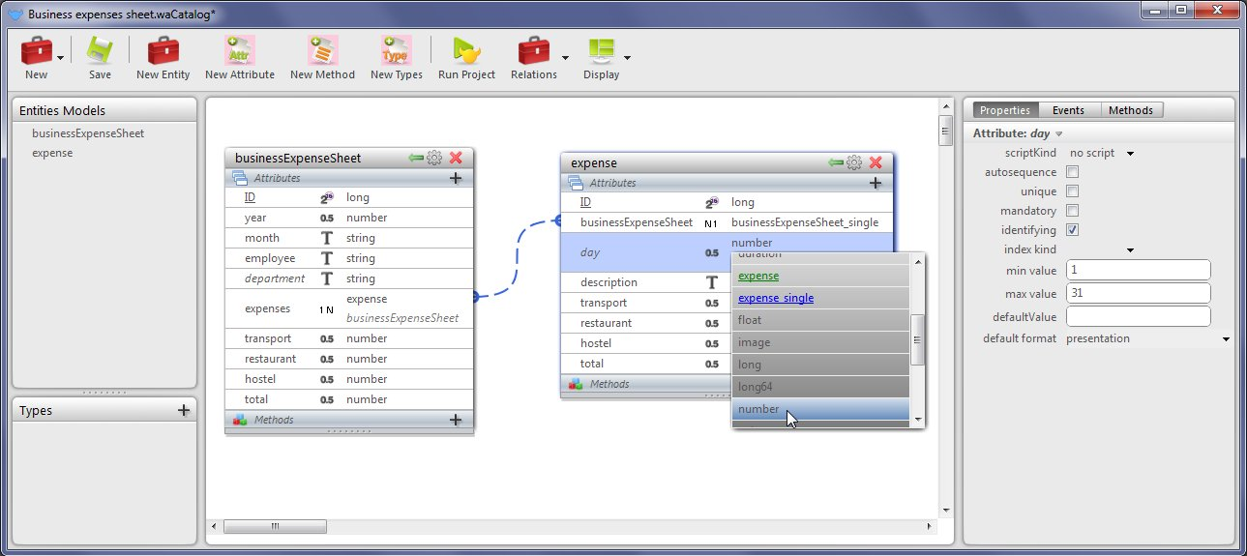Switch to the Events tab

(x=1068, y=110)
